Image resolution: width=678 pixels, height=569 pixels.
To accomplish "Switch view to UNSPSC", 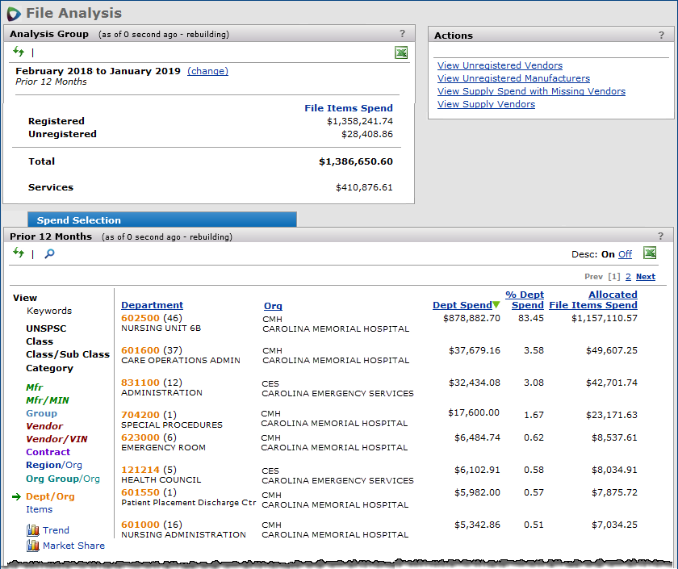I will 47,328.
